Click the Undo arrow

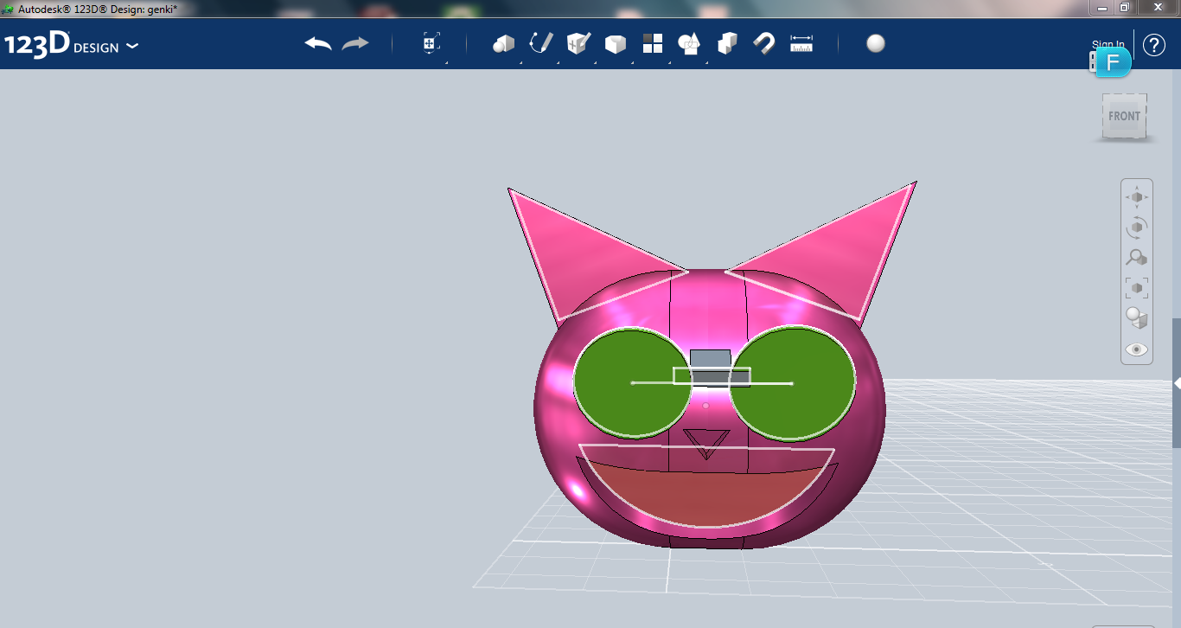[317, 43]
